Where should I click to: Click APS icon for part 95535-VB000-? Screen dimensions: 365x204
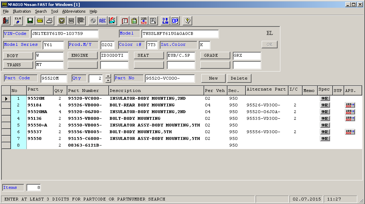(x=350, y=118)
